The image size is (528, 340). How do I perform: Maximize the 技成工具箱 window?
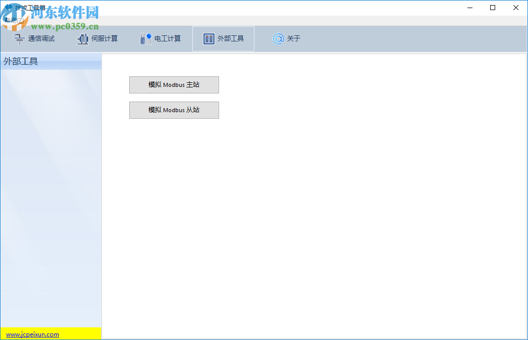(x=493, y=8)
